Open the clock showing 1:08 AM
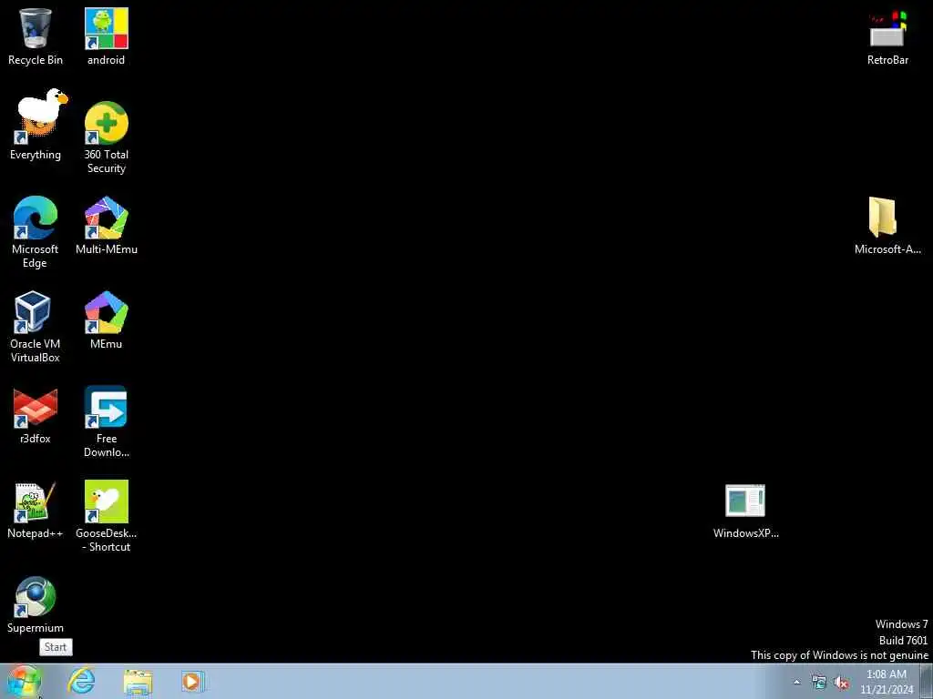933x699 pixels. tap(886, 682)
